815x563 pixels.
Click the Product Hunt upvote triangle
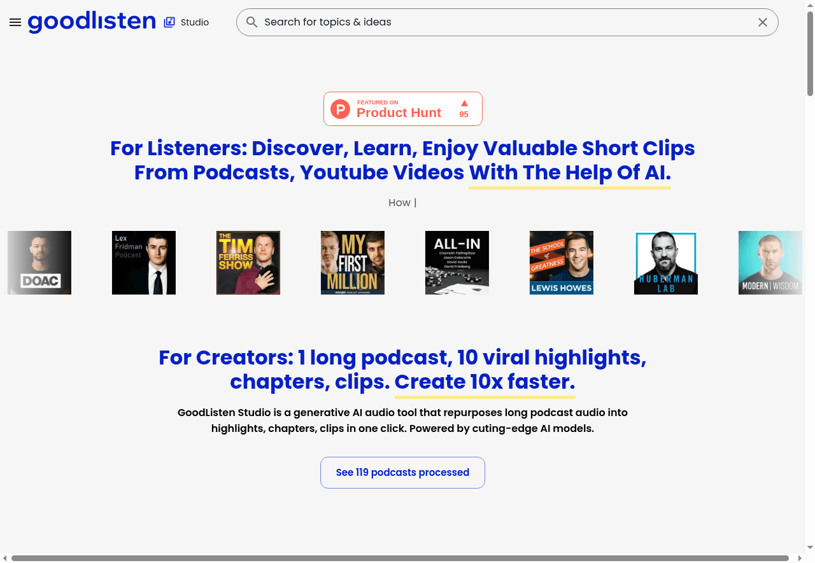(464, 104)
